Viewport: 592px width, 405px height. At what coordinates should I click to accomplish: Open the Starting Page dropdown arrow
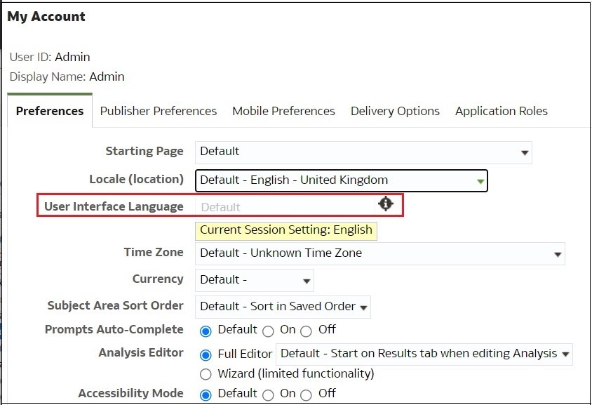click(x=525, y=152)
